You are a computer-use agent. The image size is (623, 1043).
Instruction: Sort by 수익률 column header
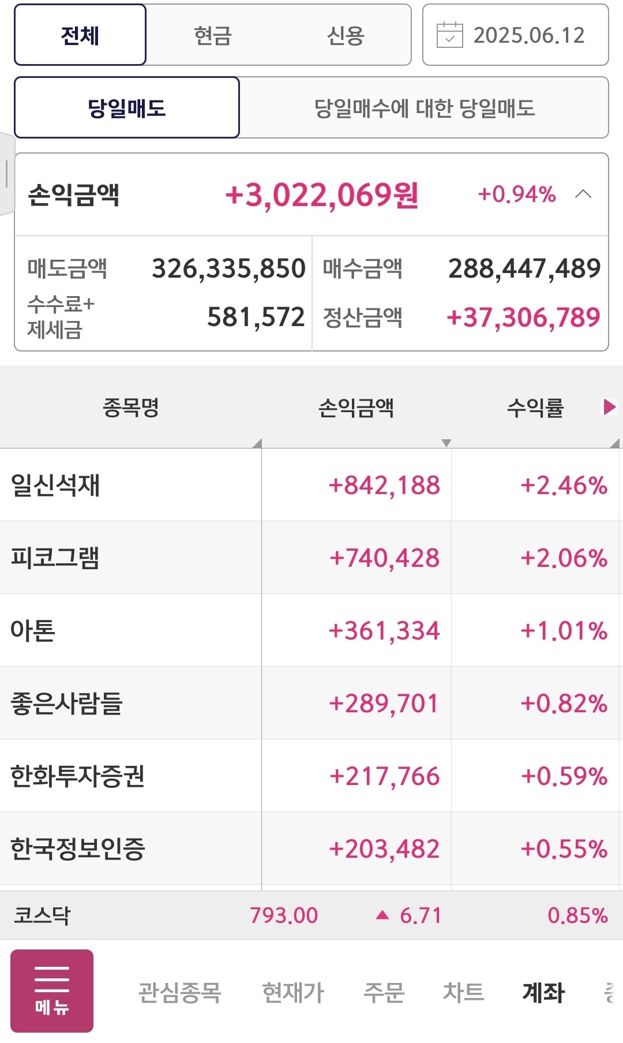pyautogui.click(x=535, y=408)
